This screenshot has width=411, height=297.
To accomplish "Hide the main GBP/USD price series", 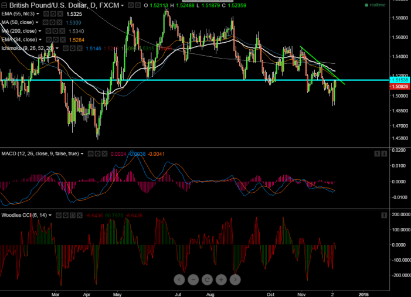I will (x=131, y=5).
